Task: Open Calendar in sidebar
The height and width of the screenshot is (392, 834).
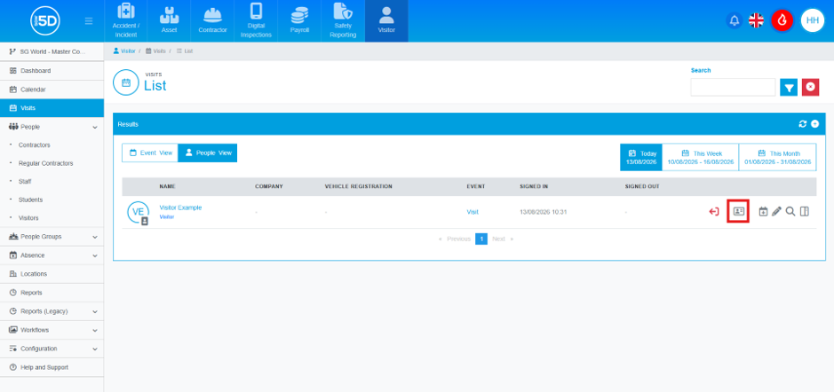Action: pos(52,90)
